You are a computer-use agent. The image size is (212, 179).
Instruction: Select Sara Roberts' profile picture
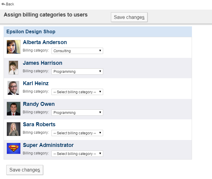pos(13,129)
